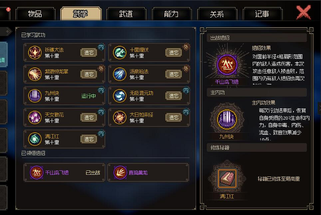Screen dimensions: 321x215
Task: Click 遗忘 button next to 十面埋伏
Action: [173, 53]
